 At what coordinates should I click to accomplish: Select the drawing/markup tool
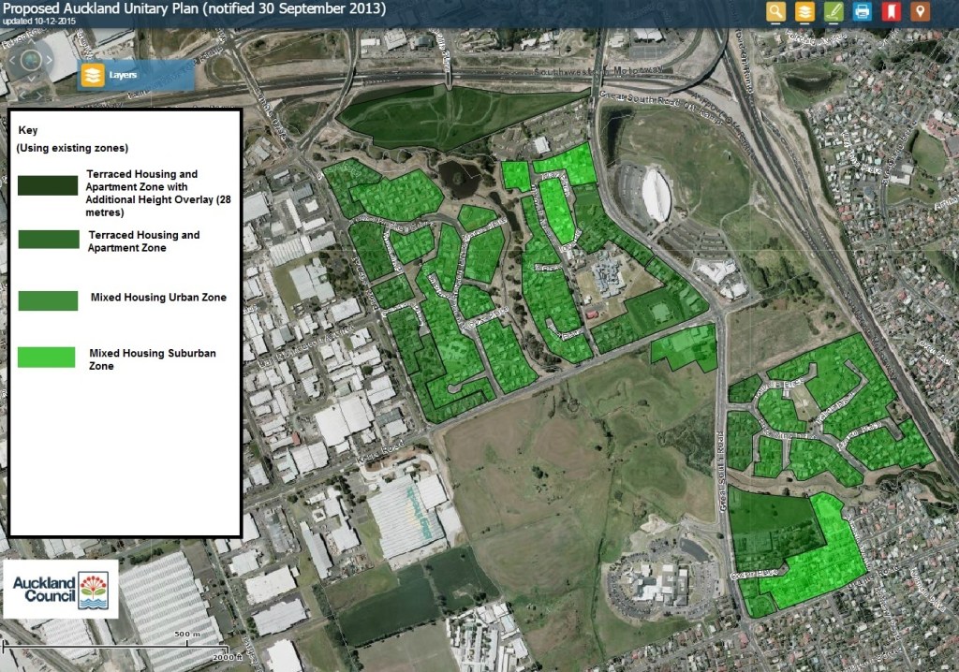834,12
